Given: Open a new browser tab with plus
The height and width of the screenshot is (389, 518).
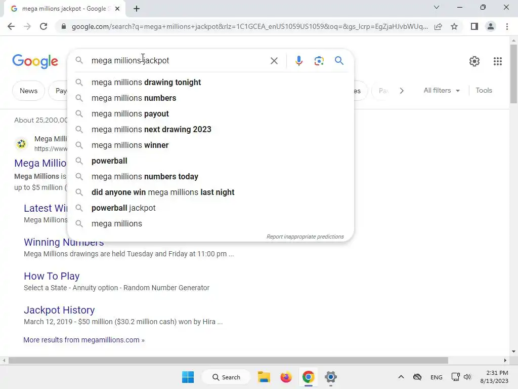Looking at the screenshot, I should pyautogui.click(x=137, y=9).
